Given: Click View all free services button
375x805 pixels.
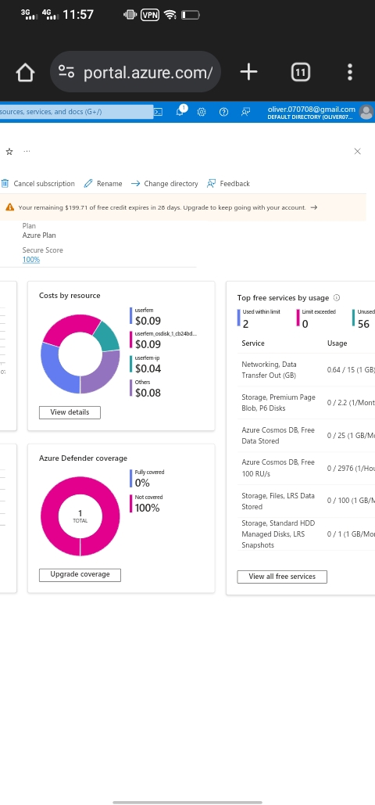Looking at the screenshot, I should click(282, 577).
